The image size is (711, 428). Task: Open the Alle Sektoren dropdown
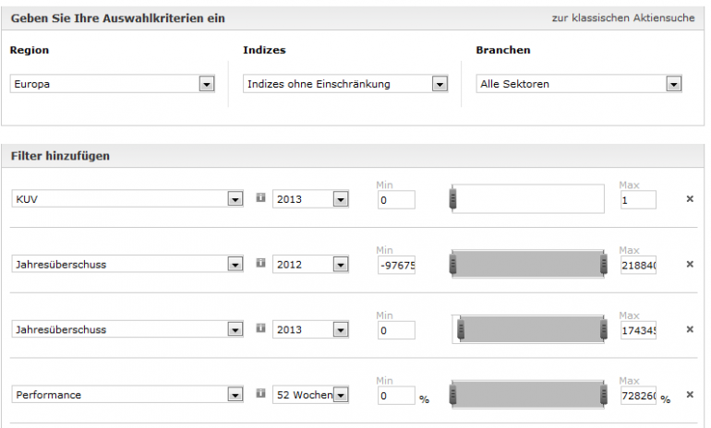point(673,84)
